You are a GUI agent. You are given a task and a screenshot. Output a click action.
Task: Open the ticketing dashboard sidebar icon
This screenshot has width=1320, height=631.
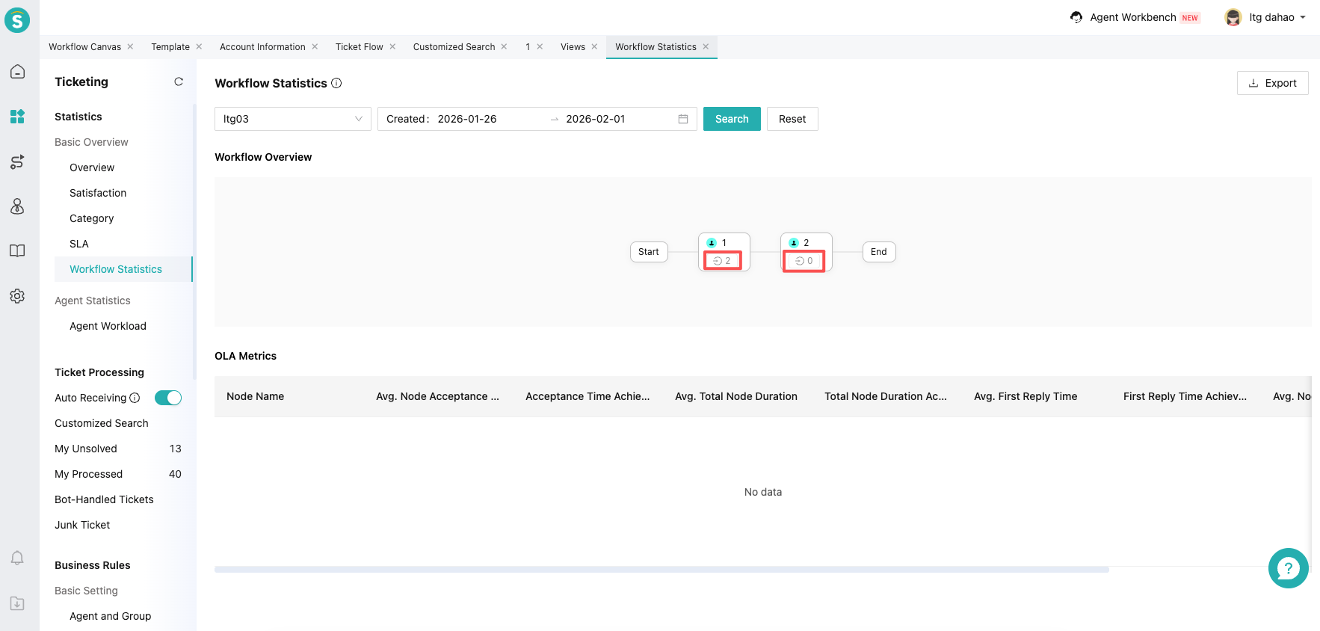[x=17, y=117]
